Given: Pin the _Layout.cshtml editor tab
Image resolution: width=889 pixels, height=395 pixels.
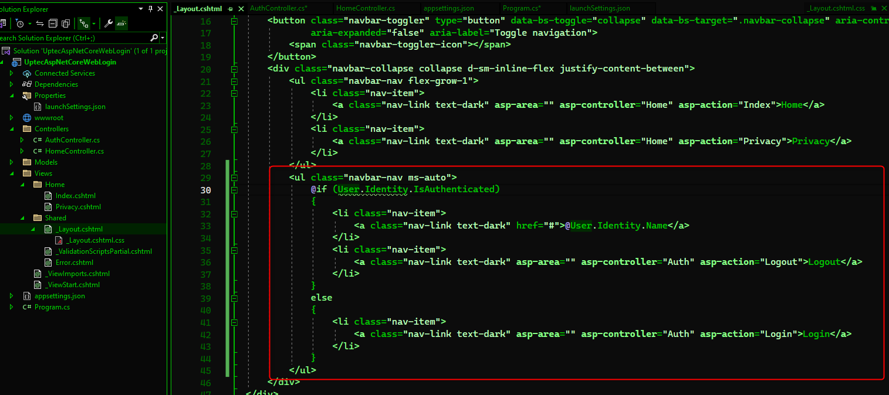Looking at the screenshot, I should pyautogui.click(x=231, y=9).
